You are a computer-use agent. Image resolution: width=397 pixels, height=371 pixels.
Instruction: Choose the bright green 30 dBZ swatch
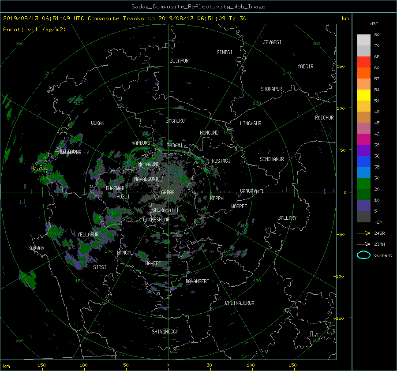pyautogui.click(x=363, y=184)
